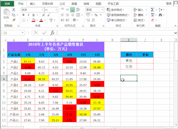Click AutoSum sigma icon
The image size is (178, 129).
tap(152, 10)
